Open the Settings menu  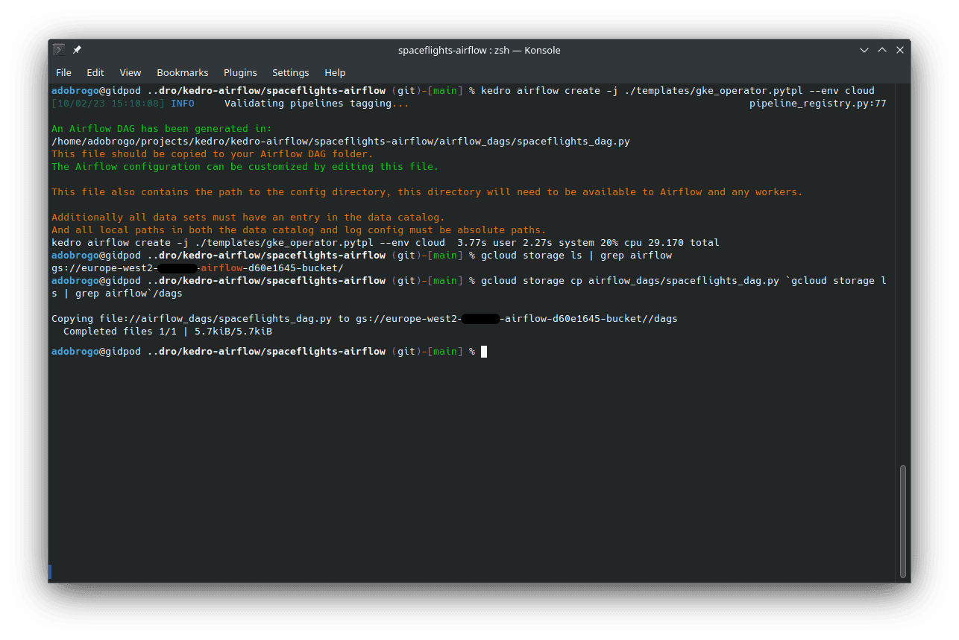click(x=290, y=72)
